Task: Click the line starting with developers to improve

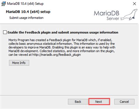Action: click(62, 47)
